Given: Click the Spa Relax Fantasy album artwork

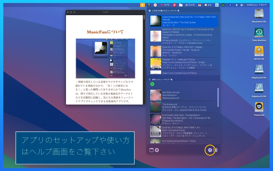Looking at the screenshot, I should pyautogui.click(x=156, y=95).
